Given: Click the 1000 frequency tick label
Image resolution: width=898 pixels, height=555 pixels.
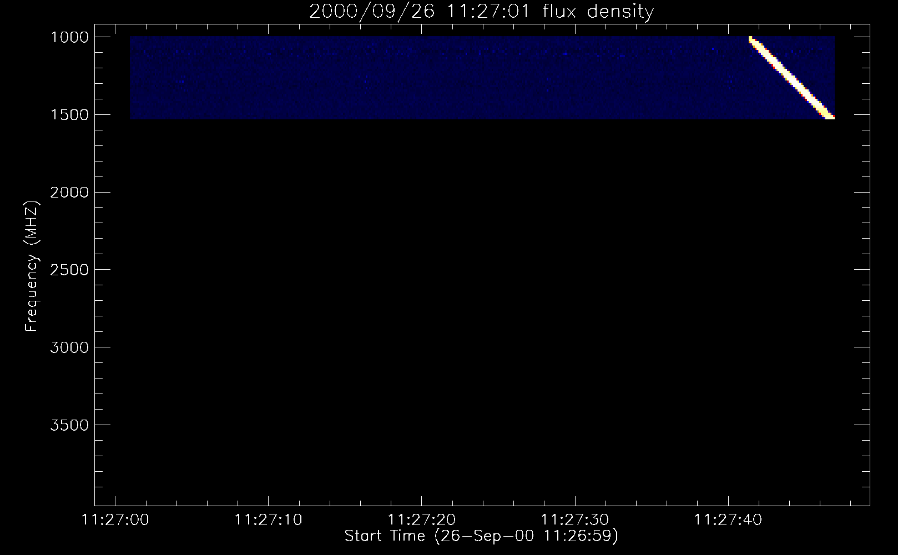Looking at the screenshot, I should pos(69,37).
